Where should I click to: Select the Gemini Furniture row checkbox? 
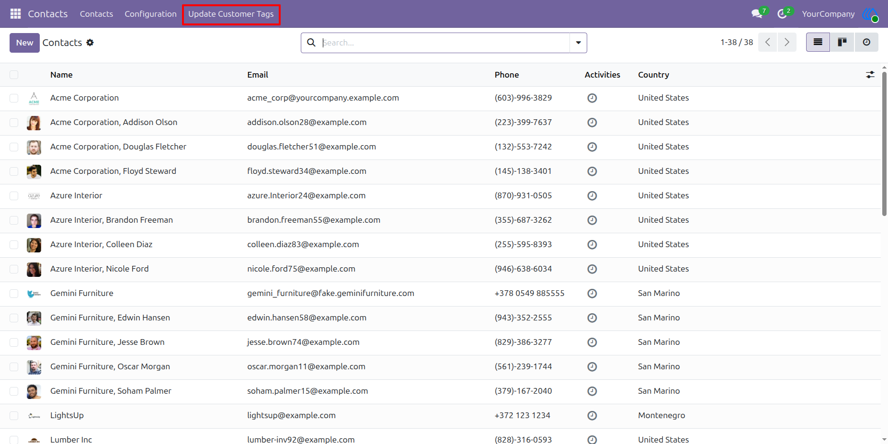[x=14, y=294]
